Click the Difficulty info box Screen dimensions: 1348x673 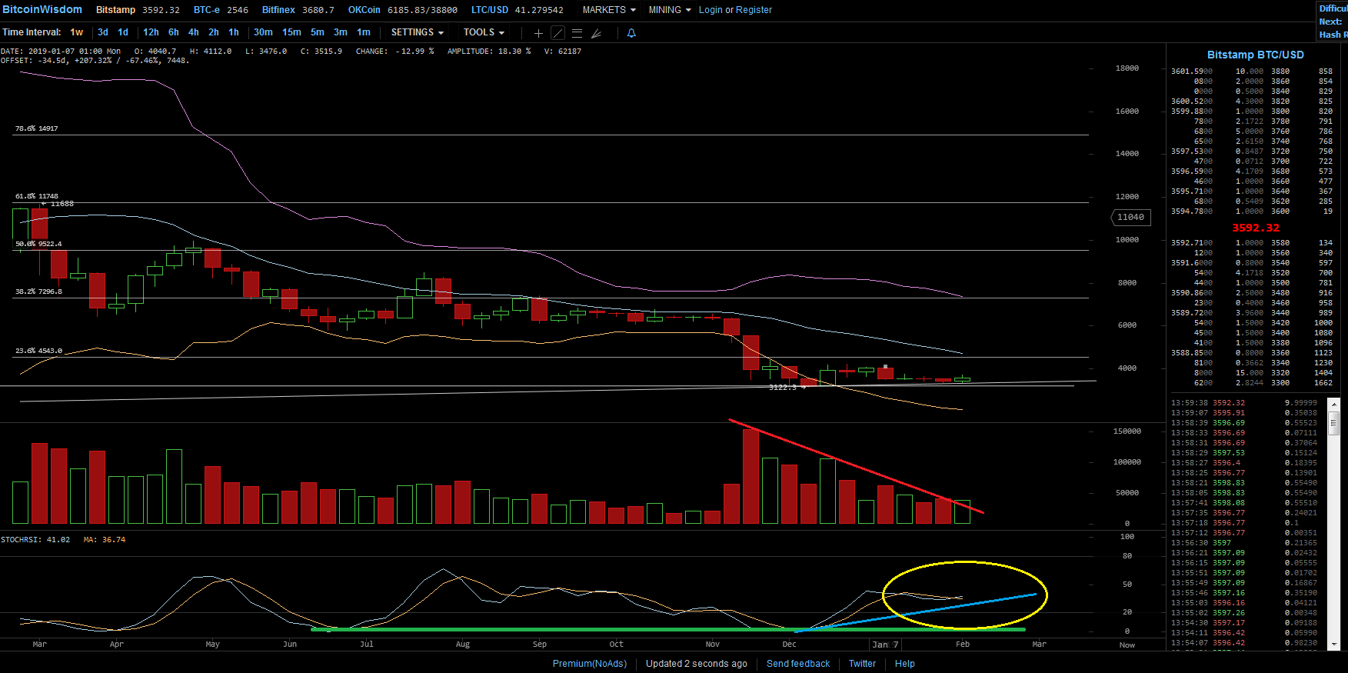click(x=1333, y=21)
